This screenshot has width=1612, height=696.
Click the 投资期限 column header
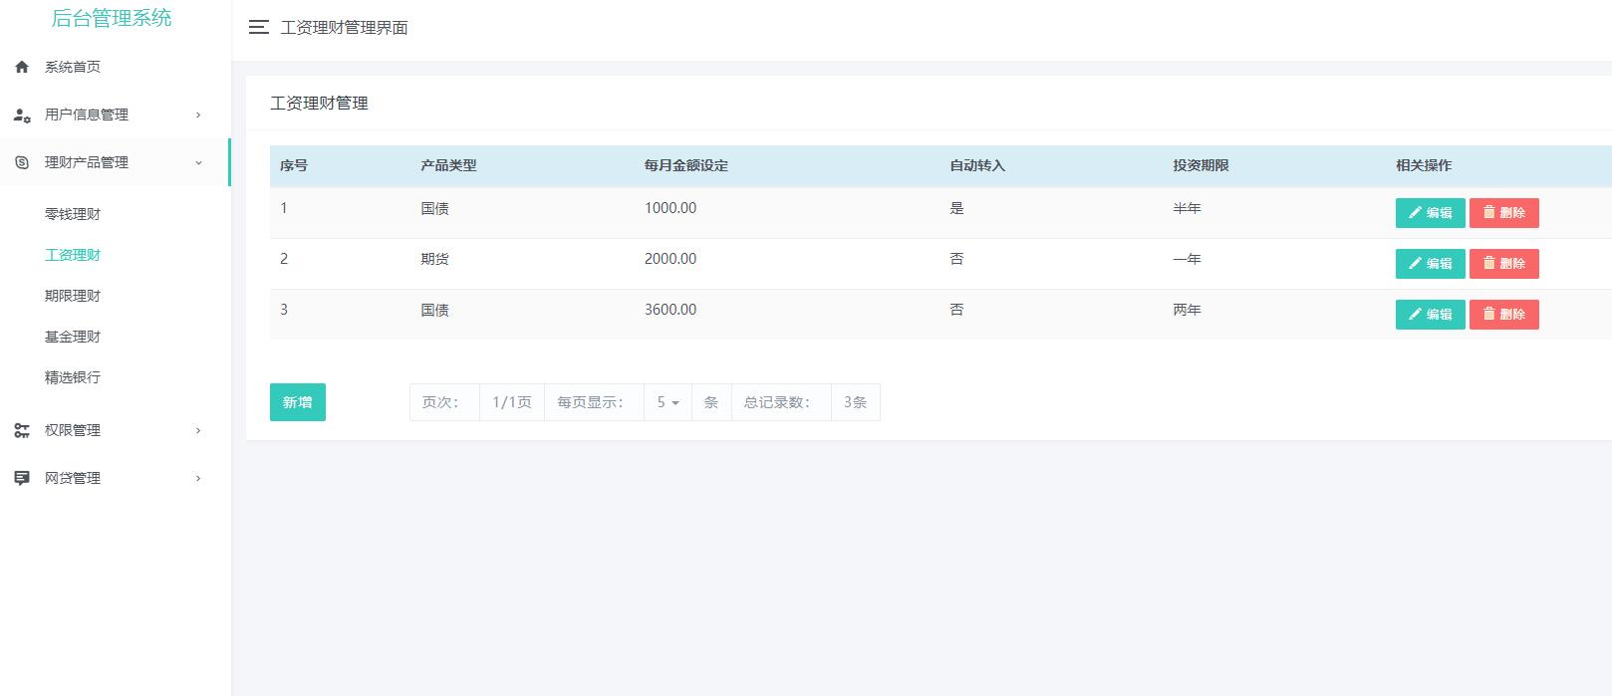click(x=1201, y=165)
